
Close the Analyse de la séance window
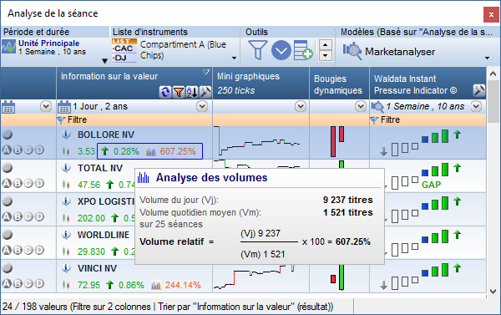pos(491,15)
